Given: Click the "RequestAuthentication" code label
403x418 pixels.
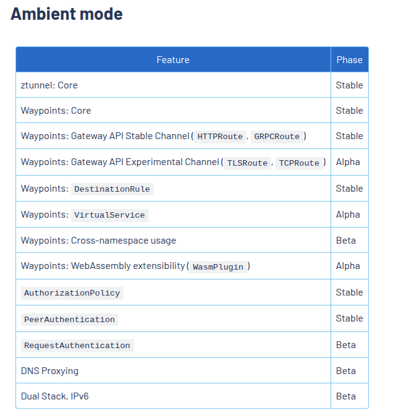Looking at the screenshot, I should coord(77,346).
